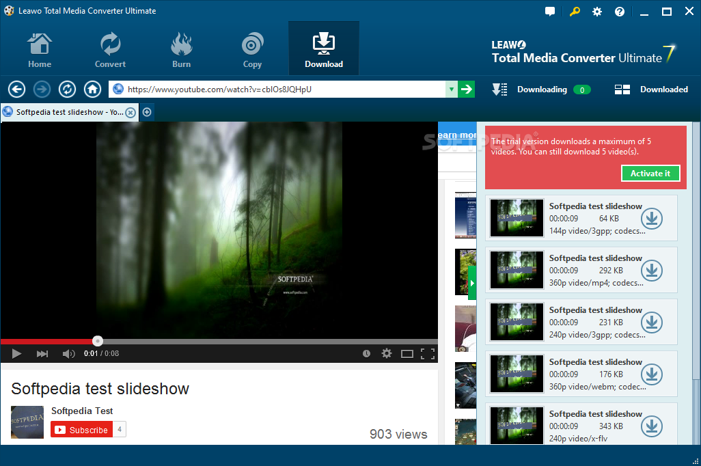Viewport: 701px width, 466px height.
Task: Click the Downloading count badge 0
Action: pyautogui.click(x=582, y=90)
